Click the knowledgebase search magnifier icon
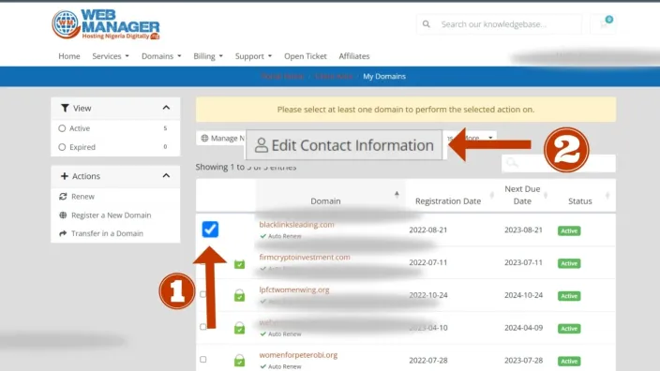The height and width of the screenshot is (371, 660). tap(426, 24)
